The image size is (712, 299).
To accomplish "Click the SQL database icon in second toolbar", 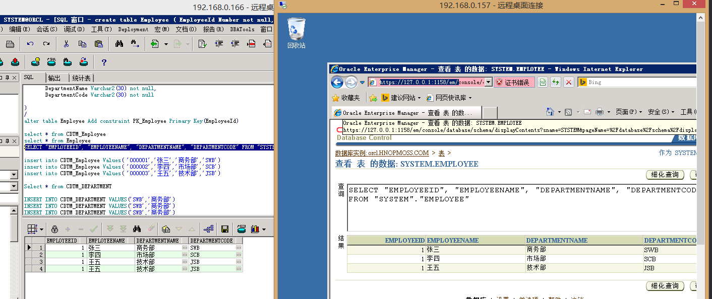I will tap(51, 62).
